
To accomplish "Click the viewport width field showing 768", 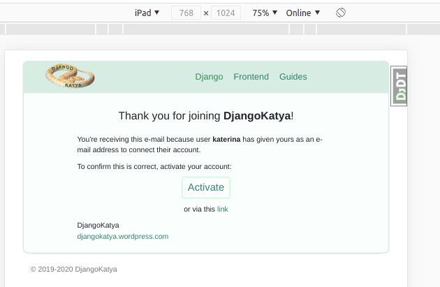I will tap(186, 13).
